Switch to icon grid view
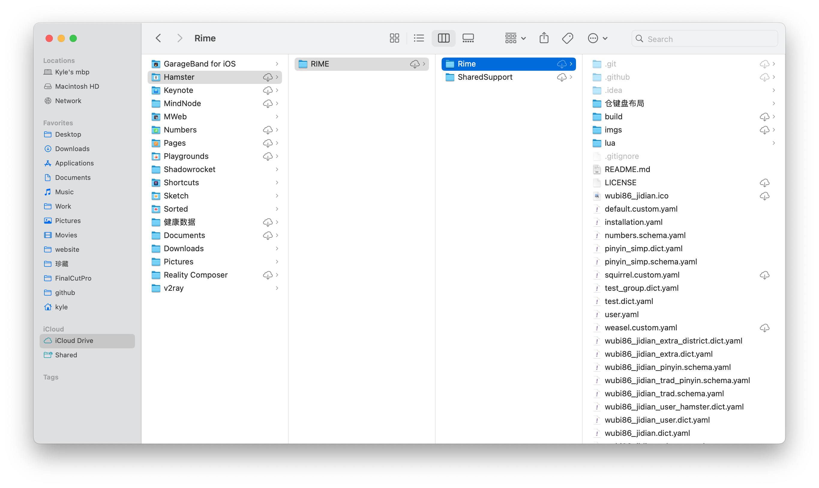819x488 pixels. pyautogui.click(x=394, y=38)
